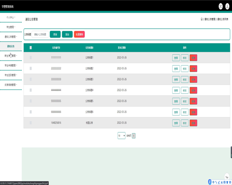Screen dimensions: 232x185
Task: Focus the 公告标题 search input field
Action: click(40, 34)
